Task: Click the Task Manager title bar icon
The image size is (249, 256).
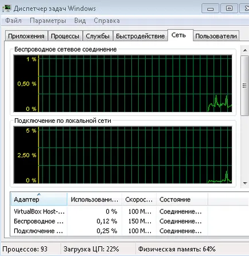Action: tap(7, 9)
